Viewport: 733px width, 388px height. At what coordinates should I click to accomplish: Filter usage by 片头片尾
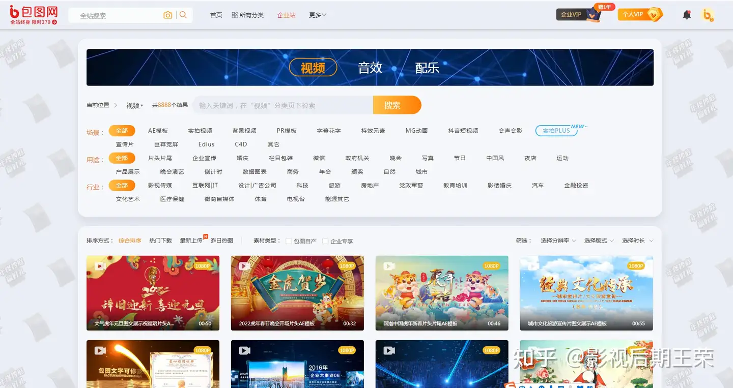pyautogui.click(x=160, y=158)
